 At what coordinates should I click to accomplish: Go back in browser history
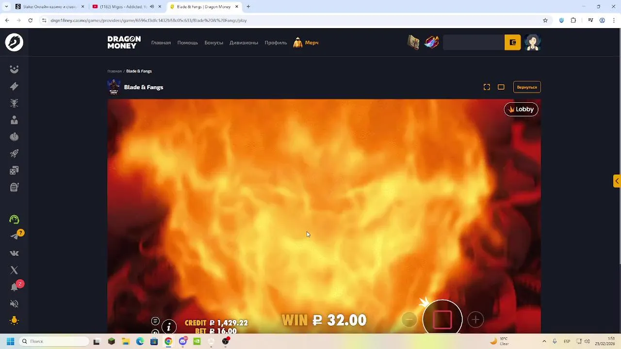pyautogui.click(x=7, y=20)
